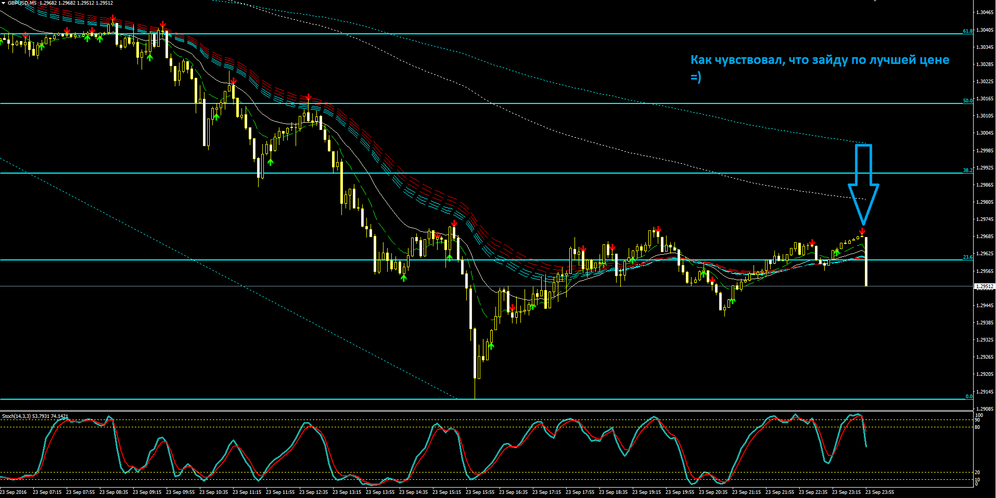Click the 1.29145 price scale value
Viewport: 996px width, 498px height.
coord(985,392)
